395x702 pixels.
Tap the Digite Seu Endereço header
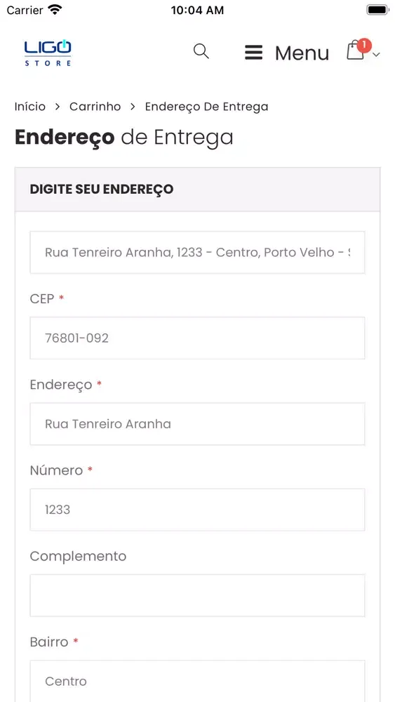[102, 189]
